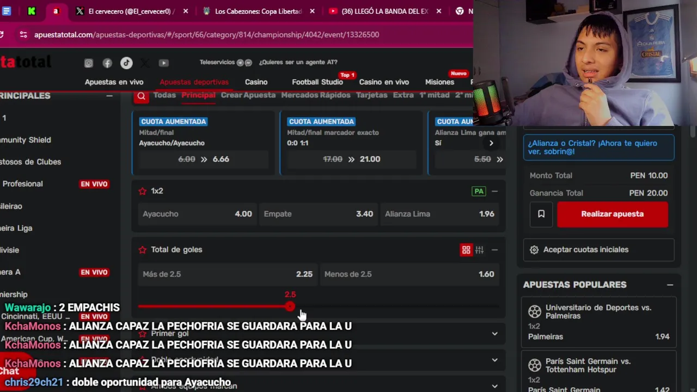Click the gear icon of Aceptar cuotas iniciales
The height and width of the screenshot is (392, 697).
[534, 249]
